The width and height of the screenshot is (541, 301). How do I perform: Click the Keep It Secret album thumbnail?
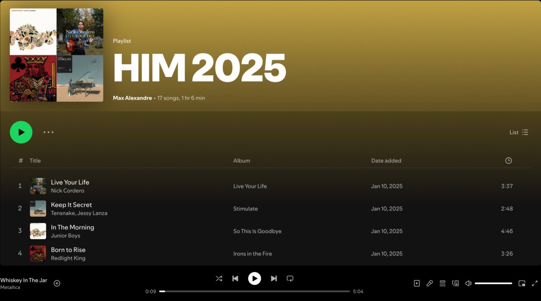(x=38, y=208)
